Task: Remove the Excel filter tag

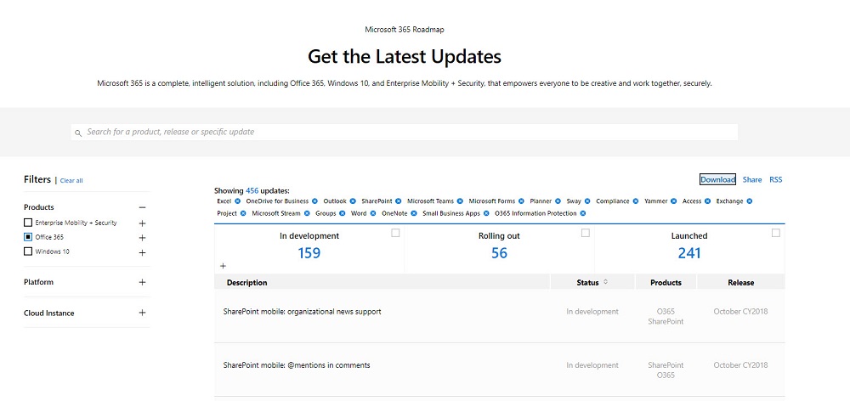Action: click(237, 201)
